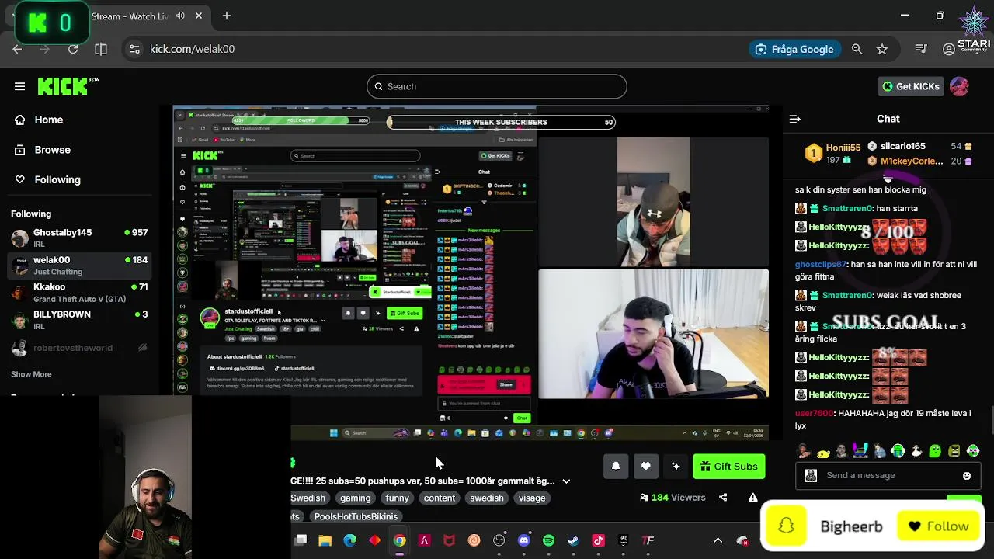Click kick.com/welak00 address bar
Image resolution: width=994 pixels, height=559 pixels.
click(x=192, y=49)
